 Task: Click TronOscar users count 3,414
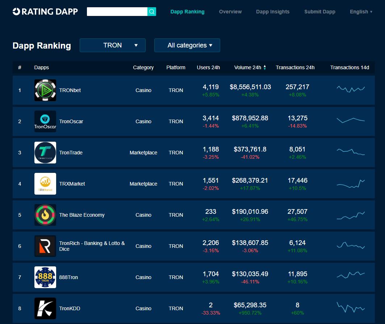tap(211, 118)
